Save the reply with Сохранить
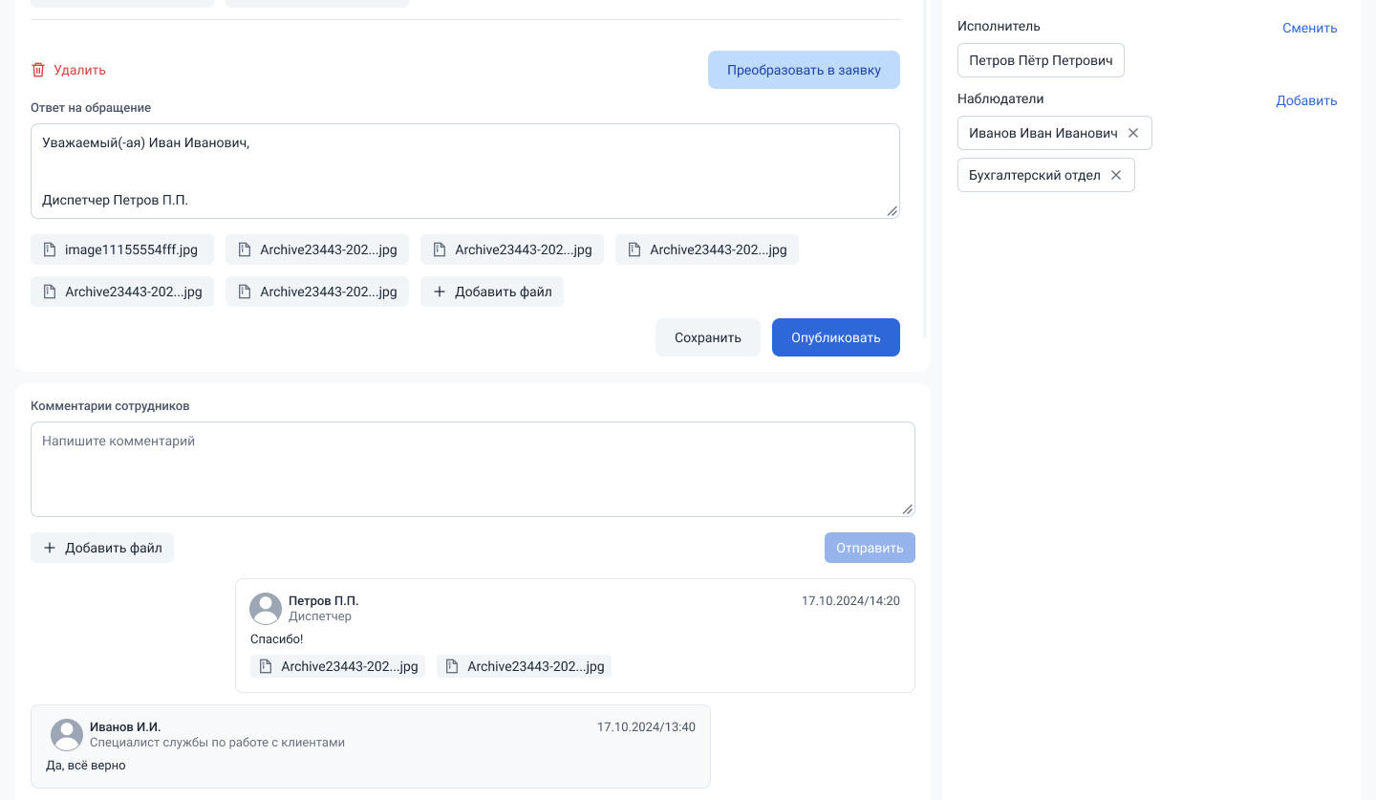This screenshot has width=1376, height=800. pyautogui.click(x=707, y=337)
